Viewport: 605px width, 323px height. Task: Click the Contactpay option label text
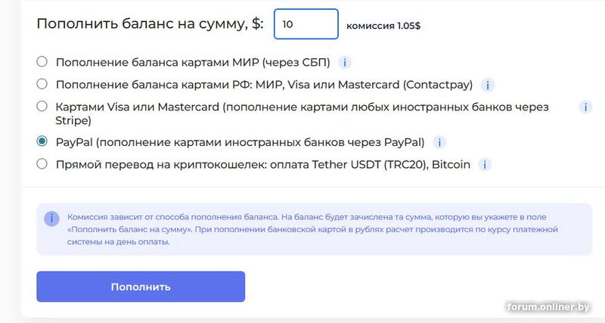[x=265, y=84]
